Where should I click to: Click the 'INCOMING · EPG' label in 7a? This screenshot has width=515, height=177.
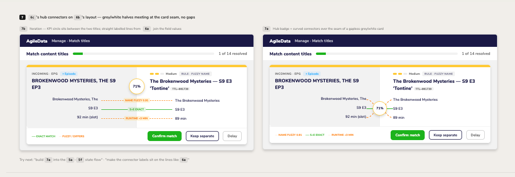coord(288,74)
